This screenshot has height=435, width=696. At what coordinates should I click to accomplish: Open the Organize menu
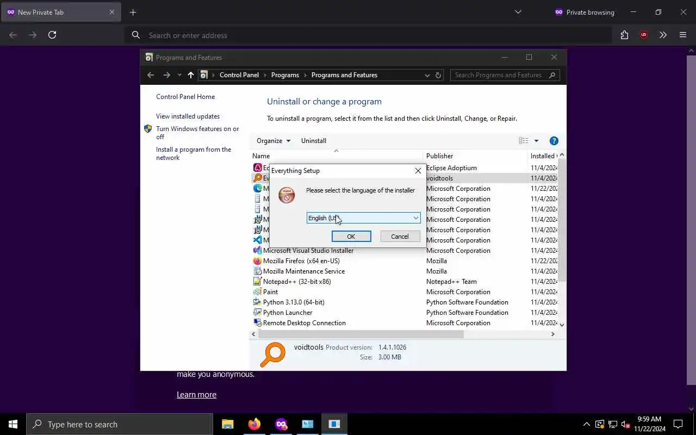[x=274, y=141]
